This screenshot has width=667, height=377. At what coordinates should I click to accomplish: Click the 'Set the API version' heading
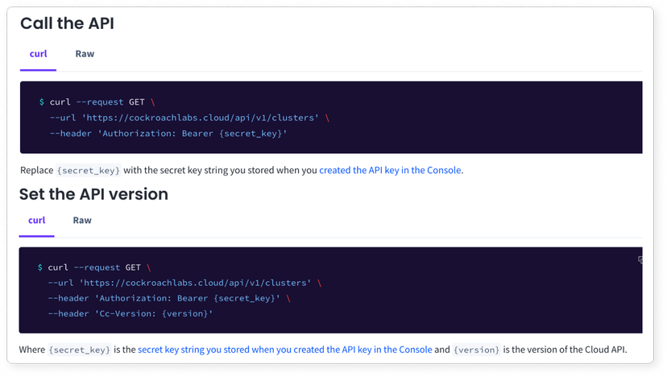(93, 194)
